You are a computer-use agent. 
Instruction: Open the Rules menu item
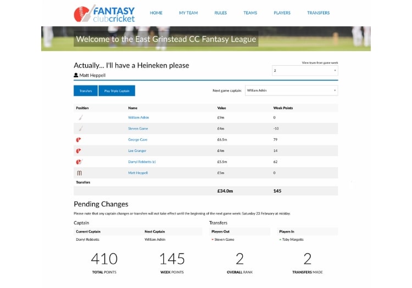click(220, 13)
